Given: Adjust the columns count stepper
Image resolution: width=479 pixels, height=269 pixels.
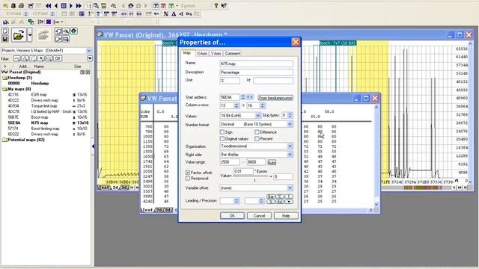Looking at the screenshot, I should [237, 105].
